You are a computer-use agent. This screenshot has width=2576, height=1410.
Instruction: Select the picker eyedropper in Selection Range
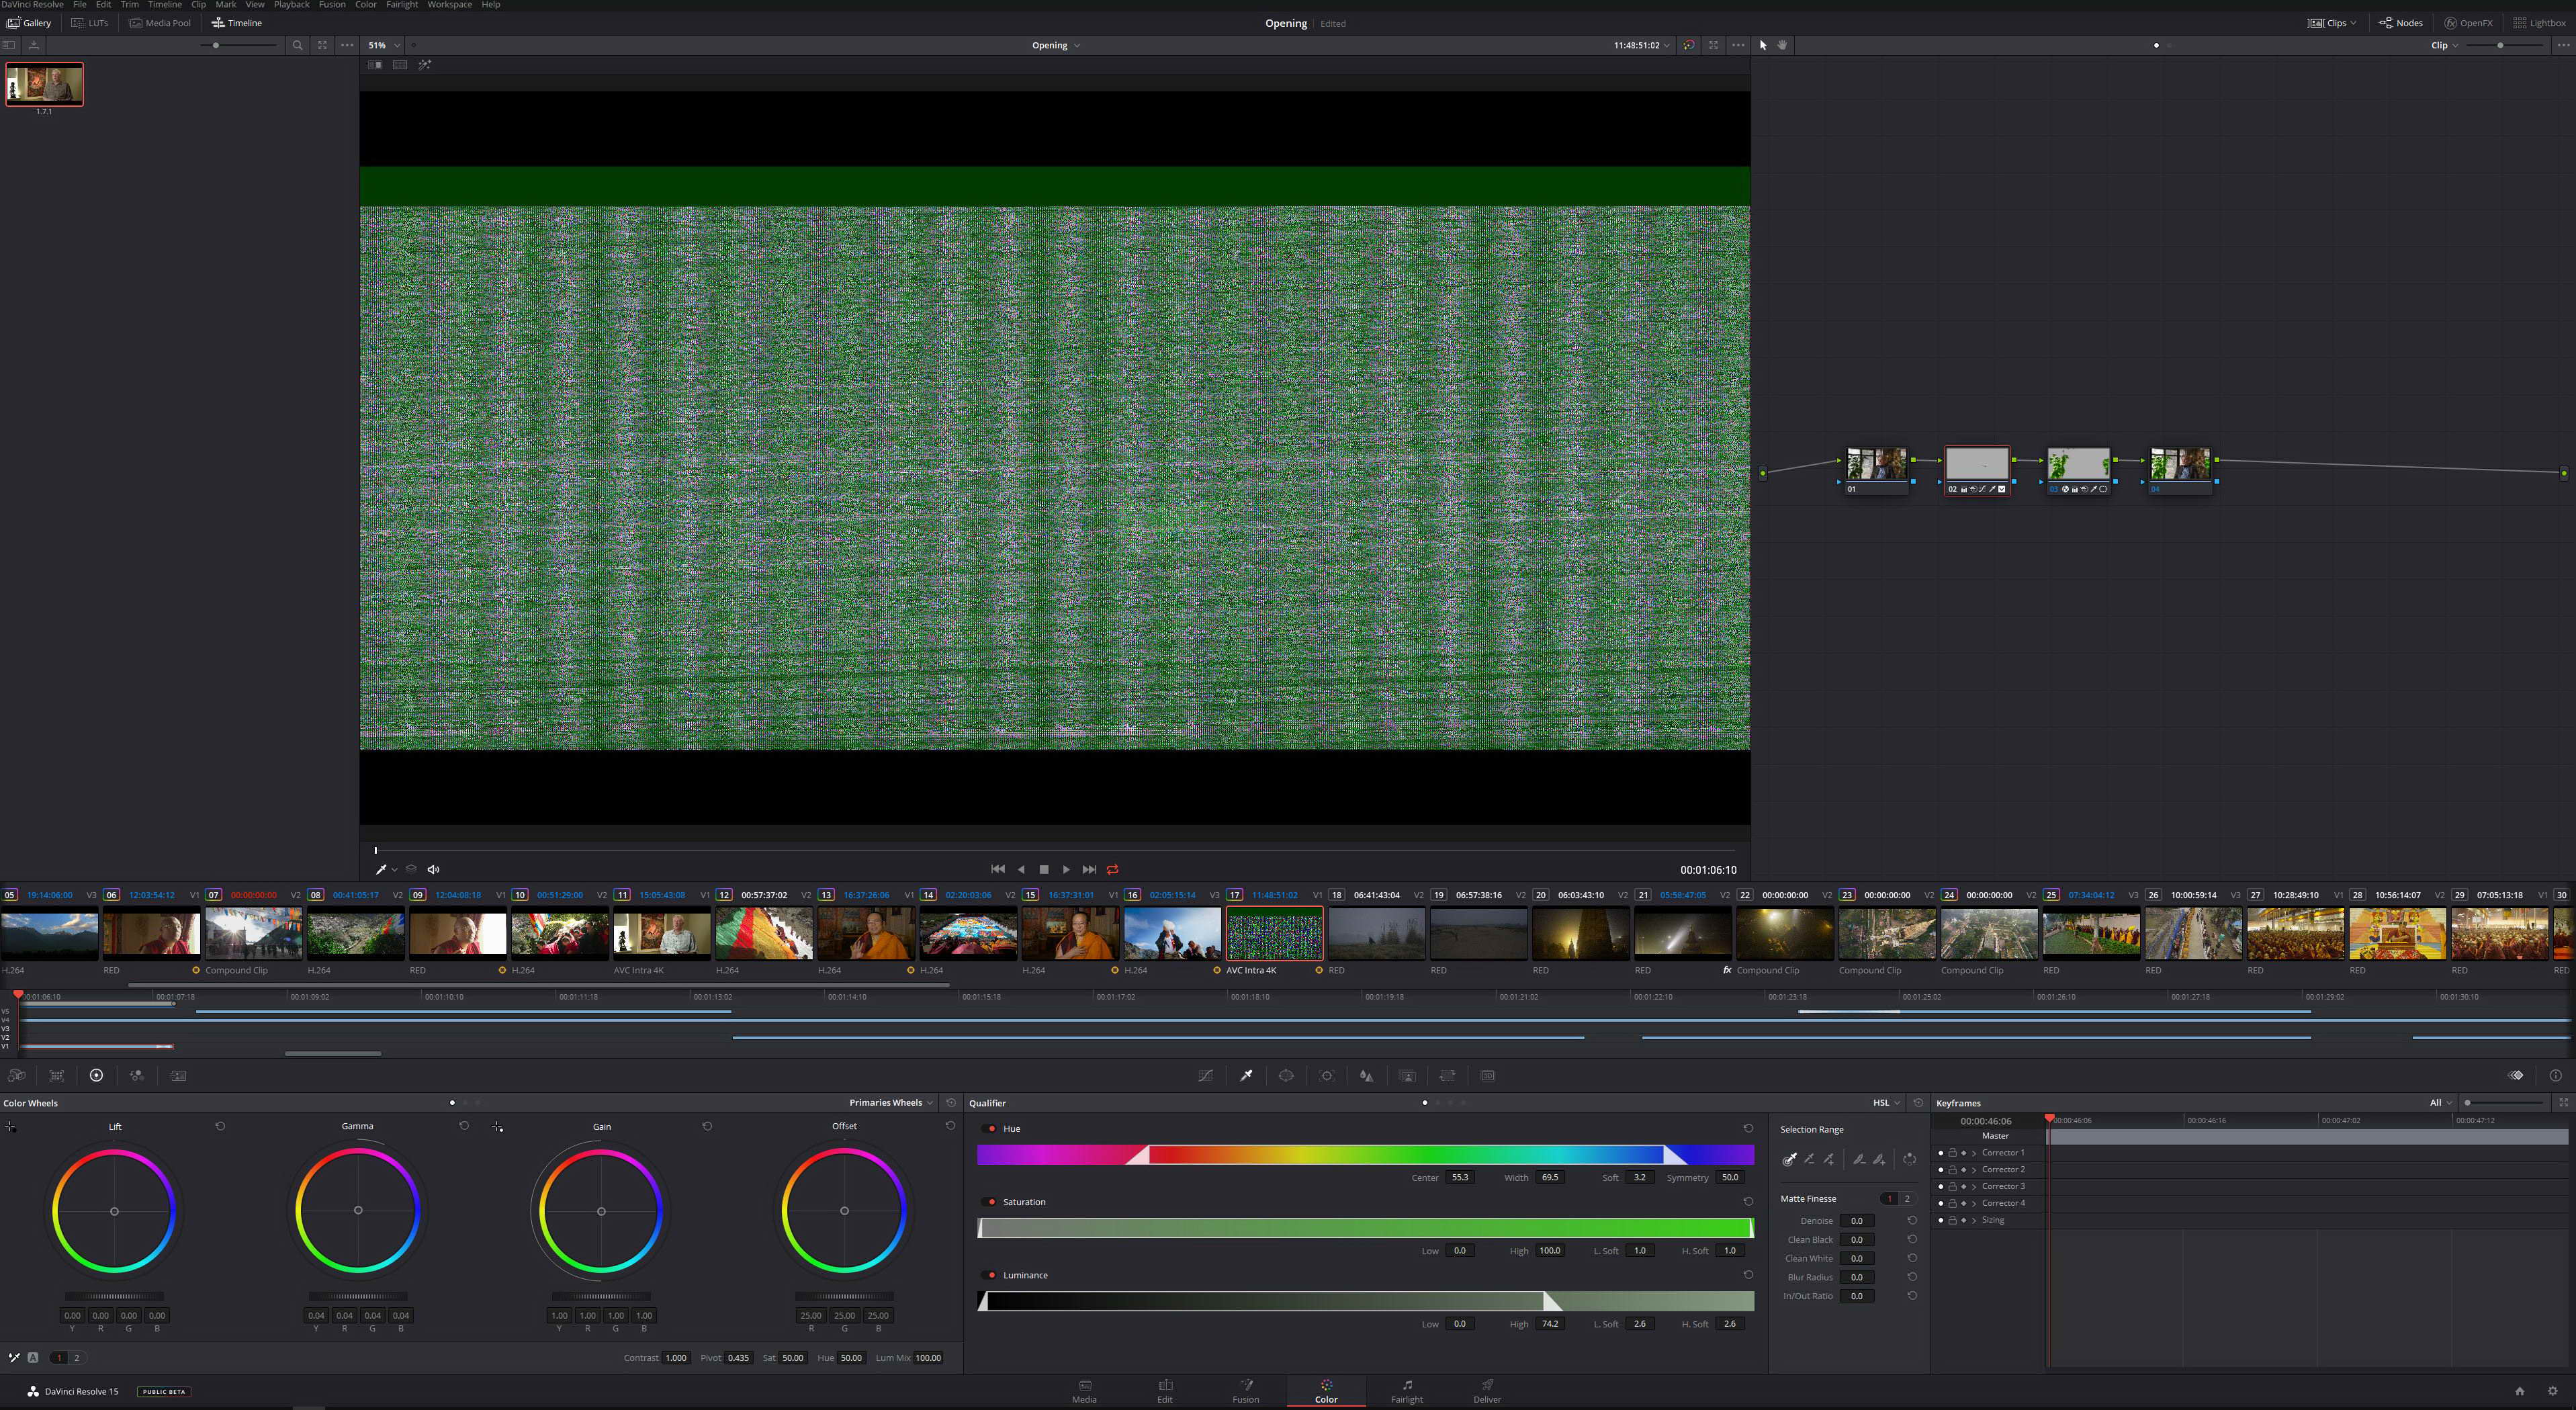[x=1789, y=1159]
